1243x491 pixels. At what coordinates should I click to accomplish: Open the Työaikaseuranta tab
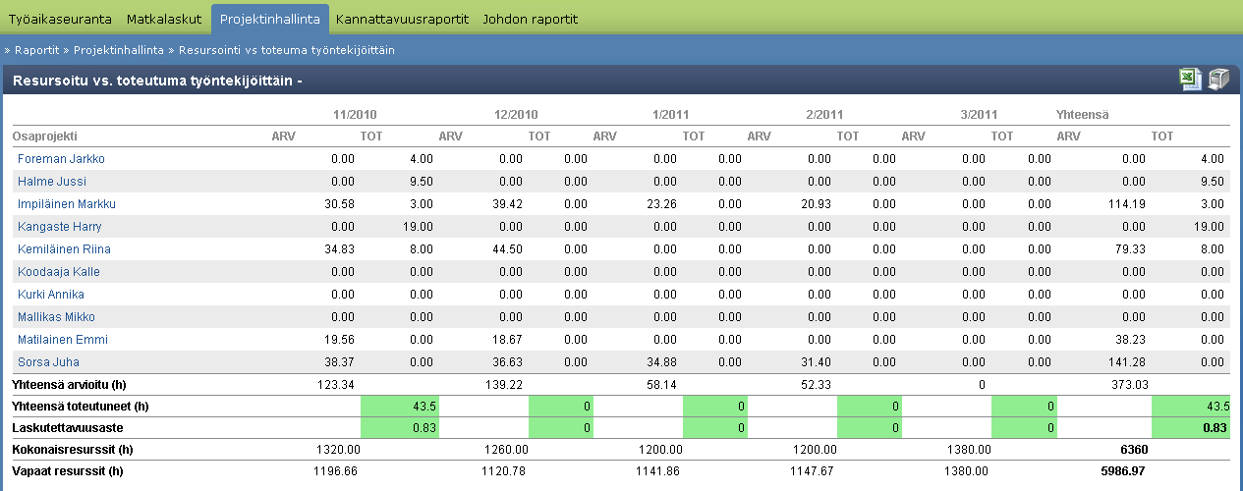(60, 19)
